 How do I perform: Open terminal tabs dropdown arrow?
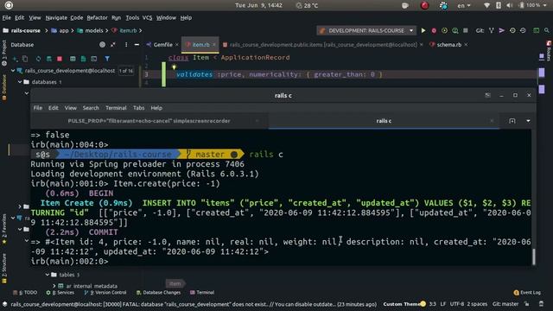[528, 121]
